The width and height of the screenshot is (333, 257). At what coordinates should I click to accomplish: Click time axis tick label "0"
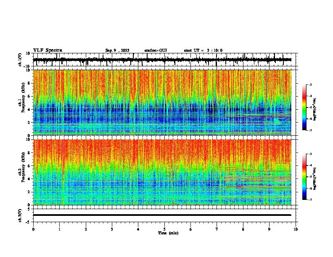33,229
